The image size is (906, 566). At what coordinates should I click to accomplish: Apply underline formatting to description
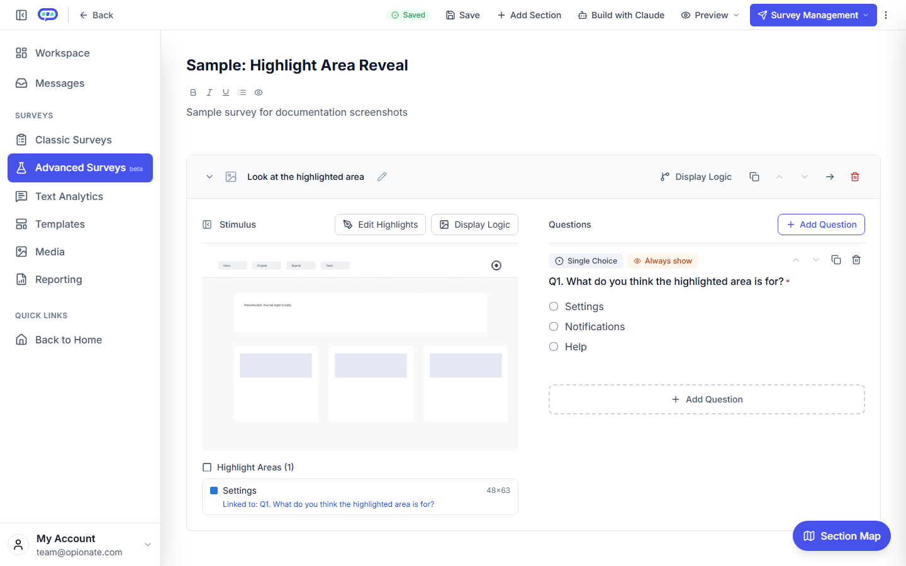(226, 92)
